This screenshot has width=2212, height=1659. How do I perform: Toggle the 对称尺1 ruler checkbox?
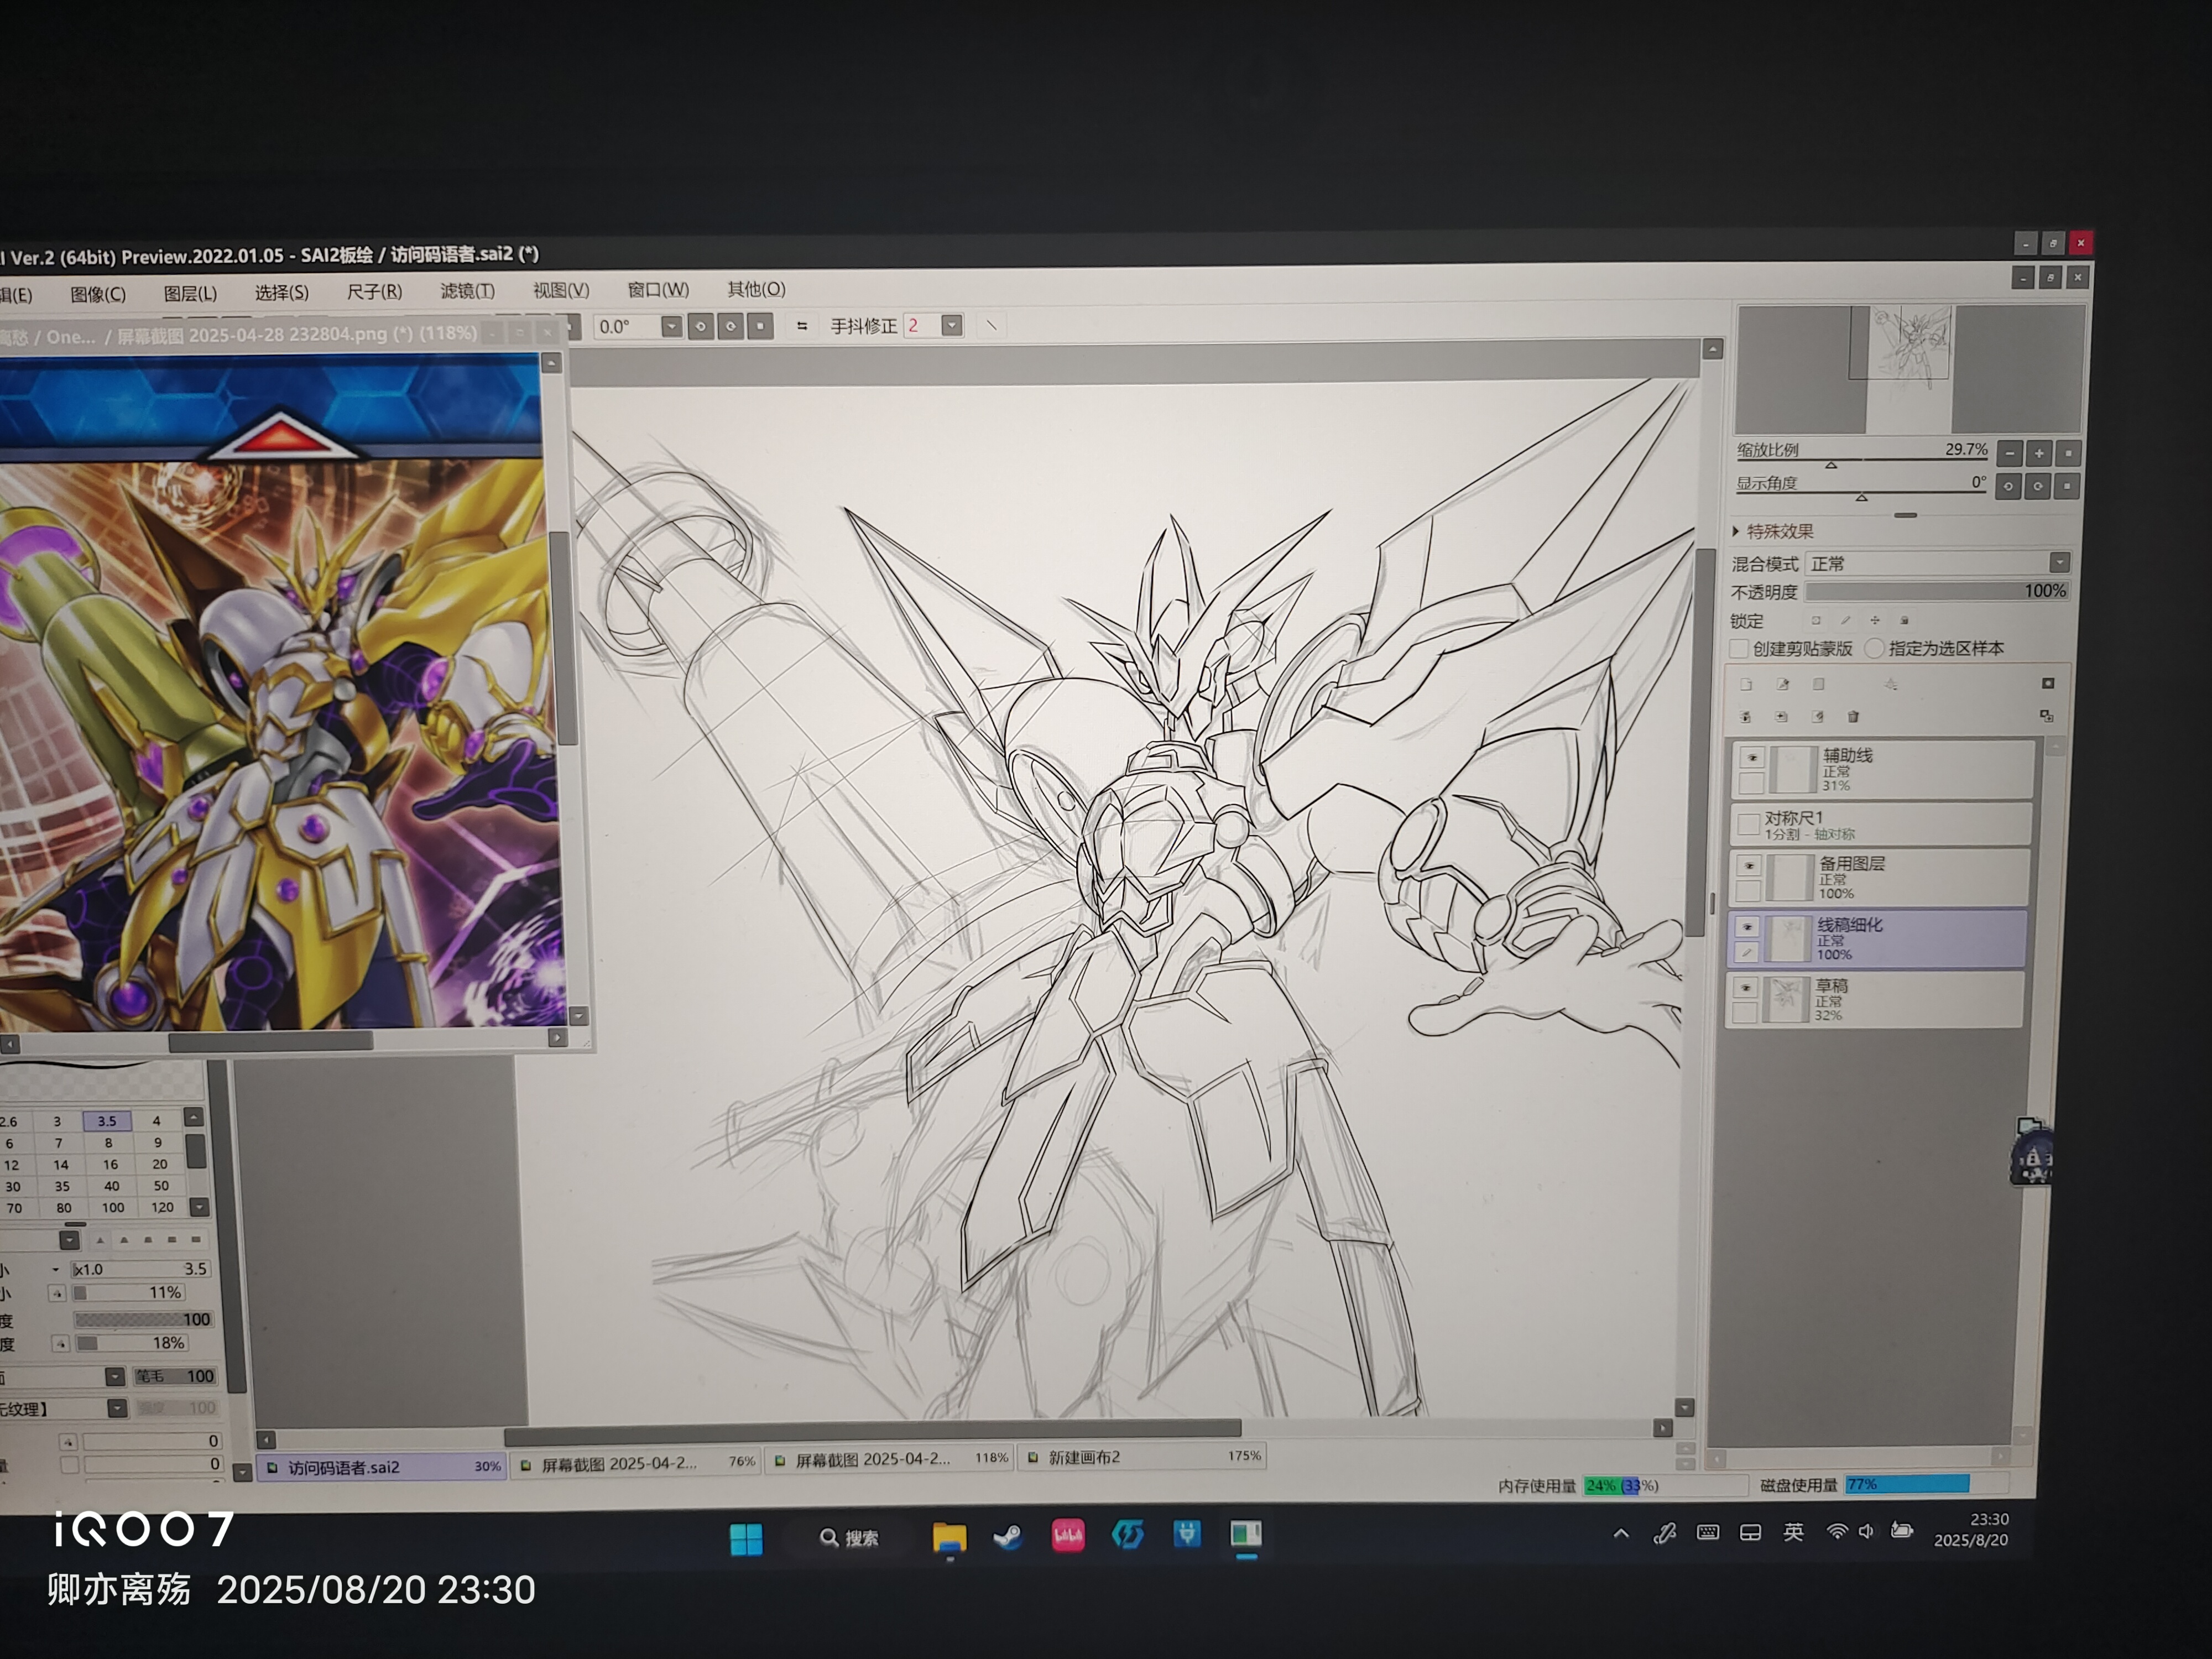pyautogui.click(x=1748, y=824)
